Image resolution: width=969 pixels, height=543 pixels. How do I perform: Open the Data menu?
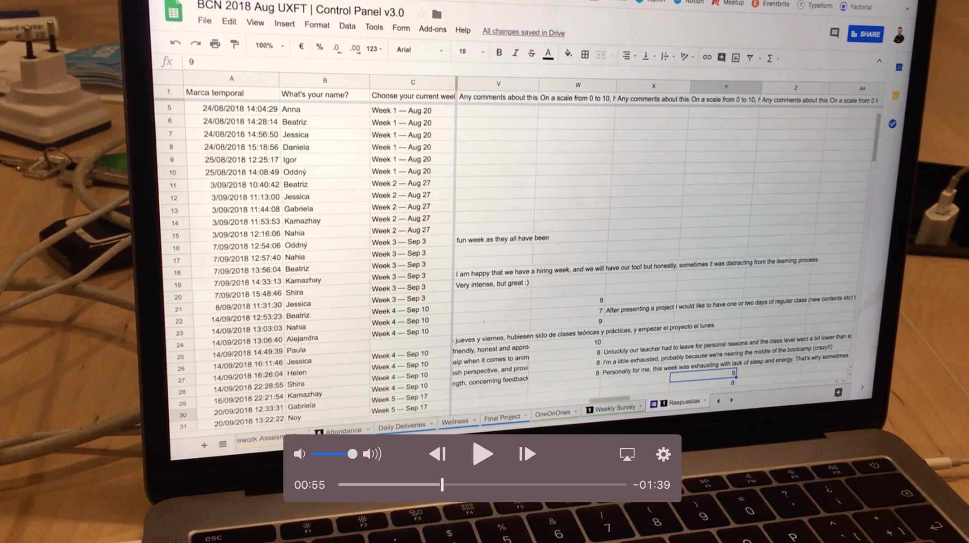(x=347, y=26)
